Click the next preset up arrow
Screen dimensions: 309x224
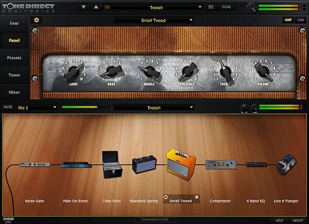point(96,7)
